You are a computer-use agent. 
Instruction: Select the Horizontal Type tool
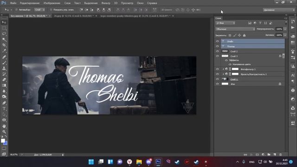click(4, 109)
